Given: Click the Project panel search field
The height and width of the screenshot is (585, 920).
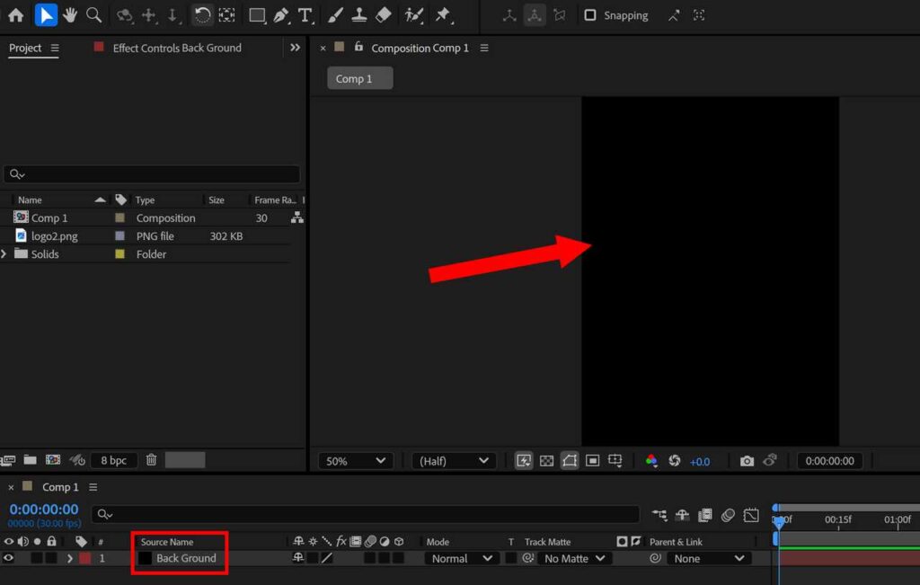Looking at the screenshot, I should [x=152, y=174].
